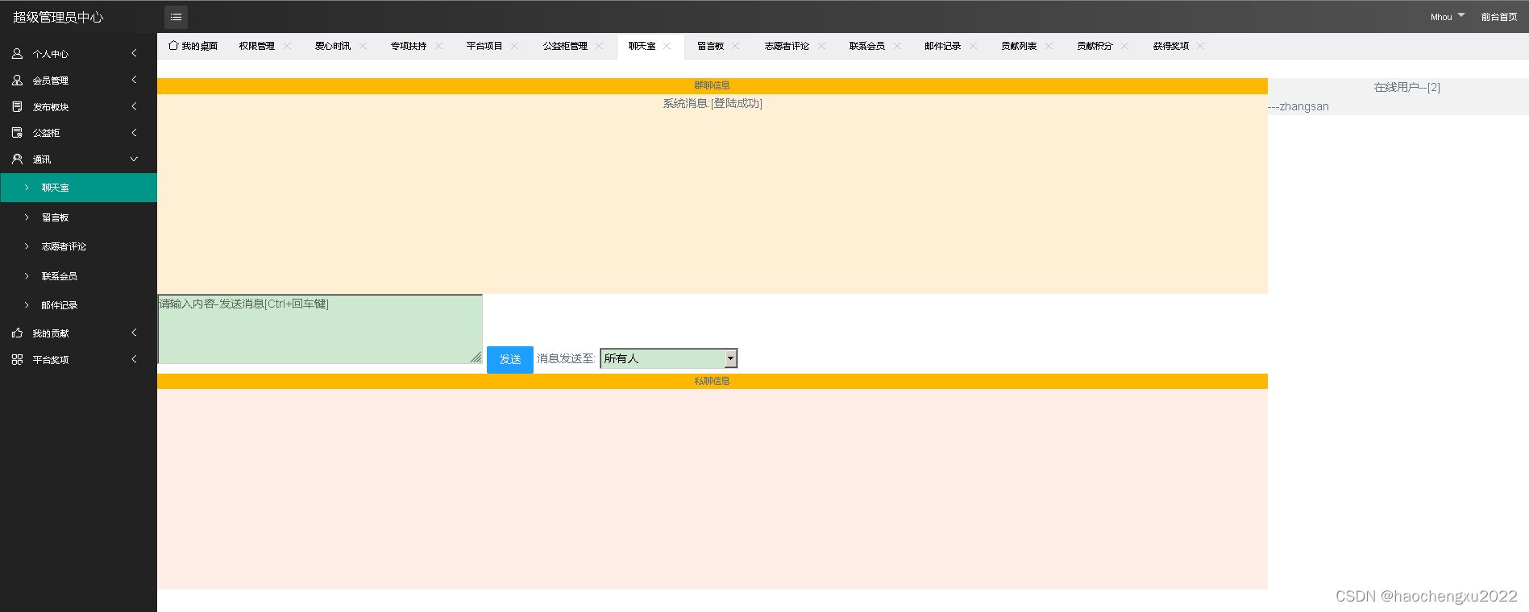
Task: Close the 专项扶持 tab
Action: click(x=438, y=46)
